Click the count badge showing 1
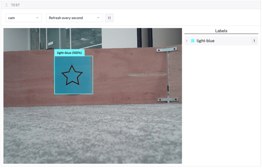262x168 pixels. pyautogui.click(x=253, y=41)
